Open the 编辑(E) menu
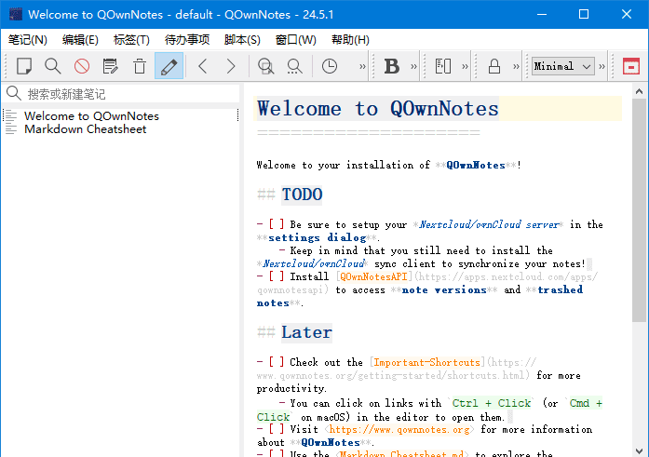The image size is (649, 457). pyautogui.click(x=80, y=40)
